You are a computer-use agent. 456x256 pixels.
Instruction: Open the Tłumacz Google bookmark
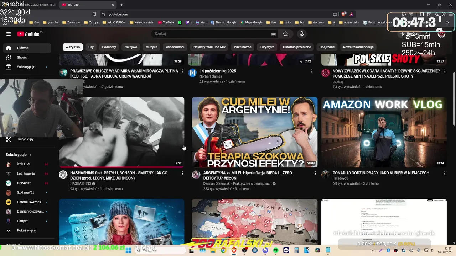pyautogui.click(x=223, y=22)
